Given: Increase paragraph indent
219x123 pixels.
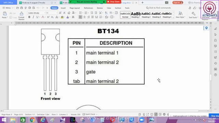Looking at the screenshot, I should [96, 13].
